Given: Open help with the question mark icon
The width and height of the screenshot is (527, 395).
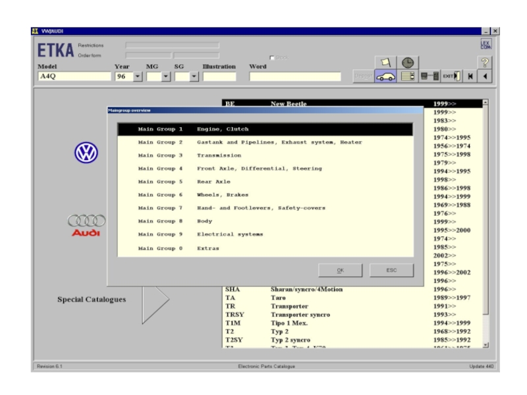Looking at the screenshot, I should click(485, 63).
